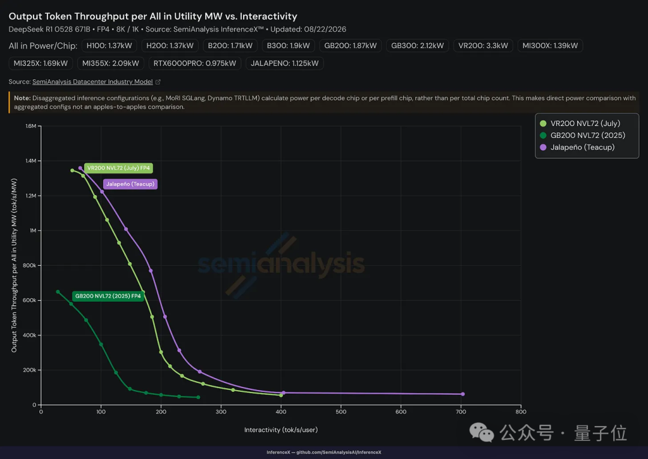The height and width of the screenshot is (459, 648).
Task: Select the B300: 1.9kW power chip
Action: [x=288, y=46]
